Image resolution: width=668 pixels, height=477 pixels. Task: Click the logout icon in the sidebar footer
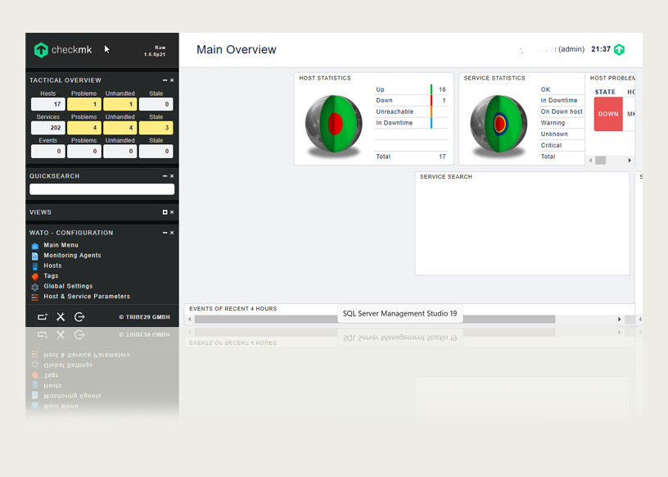pos(79,317)
